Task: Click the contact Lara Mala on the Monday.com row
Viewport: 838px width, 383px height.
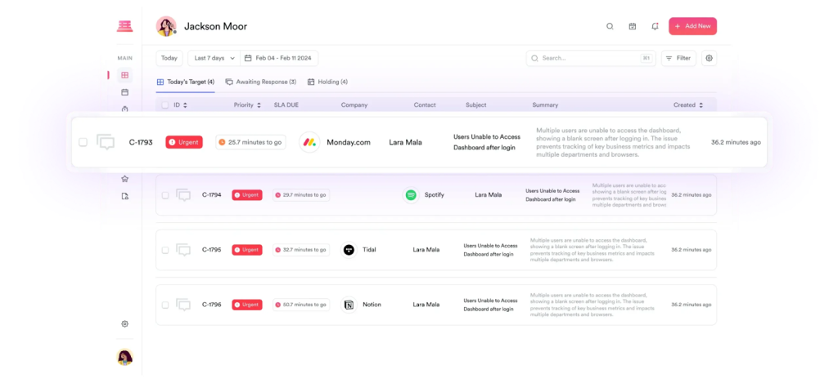Action: point(405,142)
